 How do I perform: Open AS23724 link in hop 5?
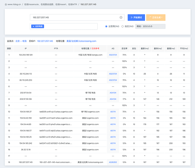click(x=113, y=80)
